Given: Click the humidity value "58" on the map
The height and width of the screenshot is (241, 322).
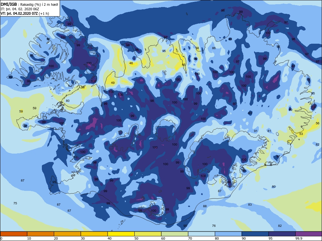Looking at the screenshot, I should [x=197, y=48].
